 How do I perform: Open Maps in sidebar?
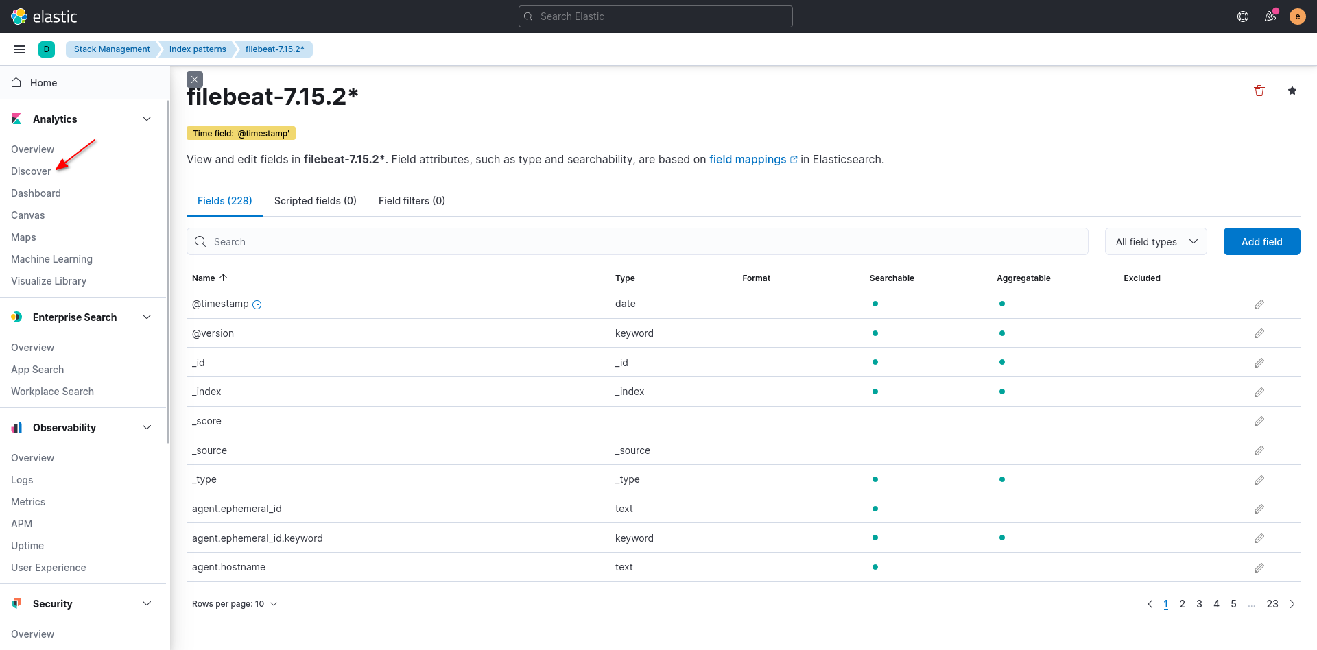(23, 237)
